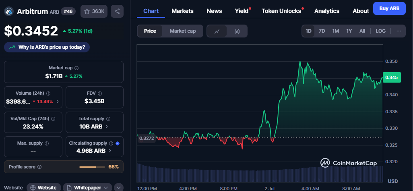Click the #46 rank badge

pyautogui.click(x=68, y=11)
